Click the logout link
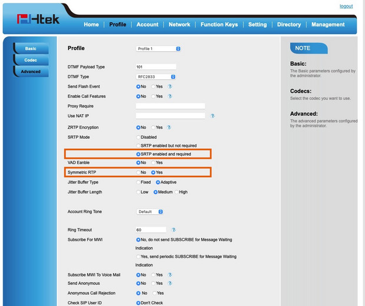The height and width of the screenshot is (306, 365). point(346,6)
